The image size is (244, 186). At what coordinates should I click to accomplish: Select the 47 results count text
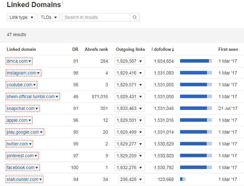coord(16,35)
